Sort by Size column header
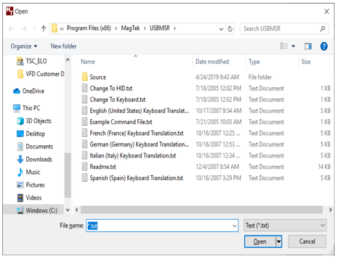This screenshot has height=257, width=338. click(305, 62)
